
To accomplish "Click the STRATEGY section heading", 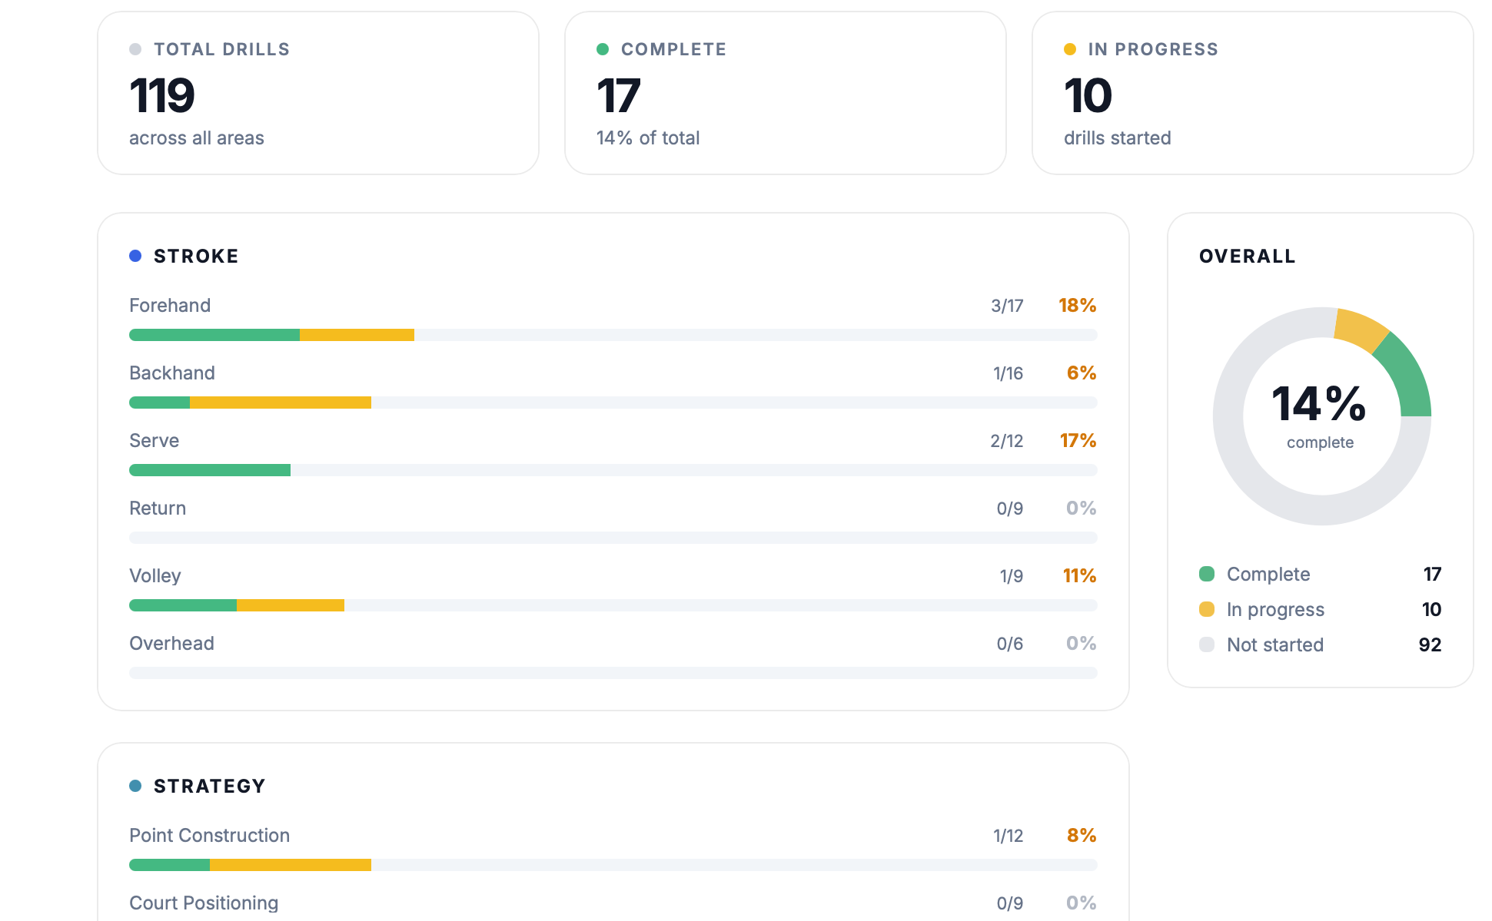I will (x=210, y=787).
